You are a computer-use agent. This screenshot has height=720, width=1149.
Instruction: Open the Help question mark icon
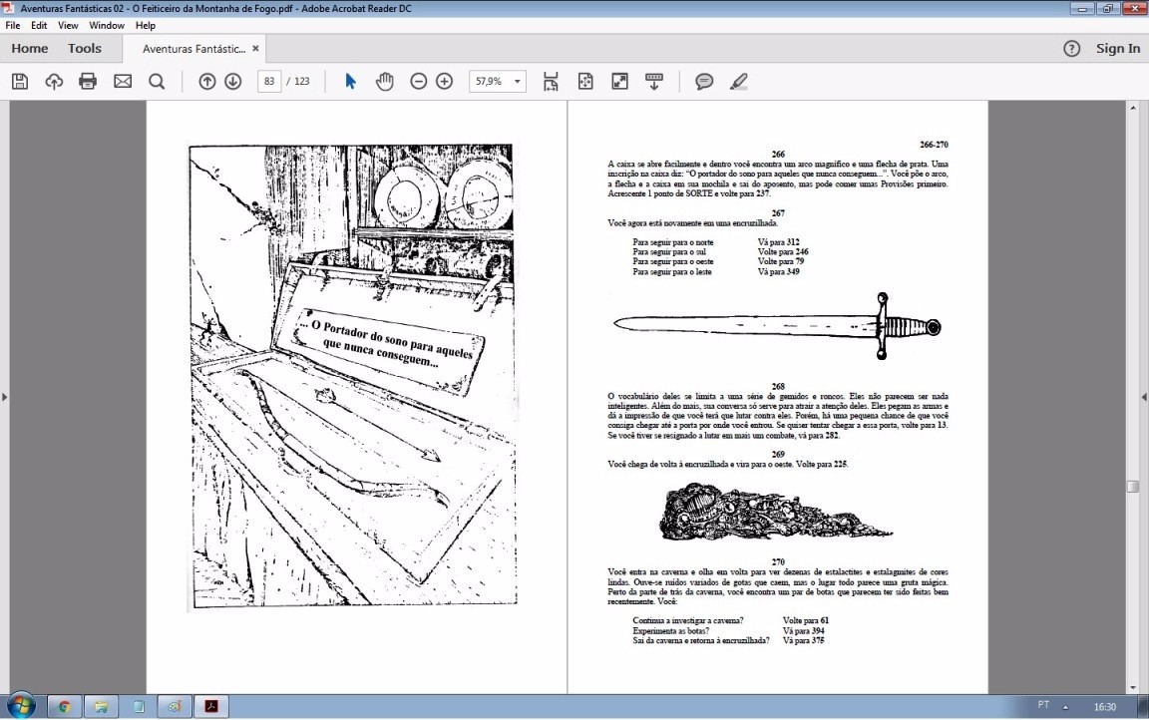click(1071, 48)
